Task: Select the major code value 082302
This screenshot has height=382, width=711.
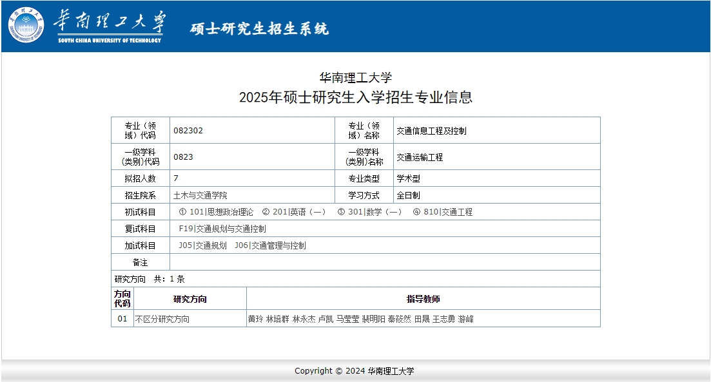Action: click(x=188, y=131)
